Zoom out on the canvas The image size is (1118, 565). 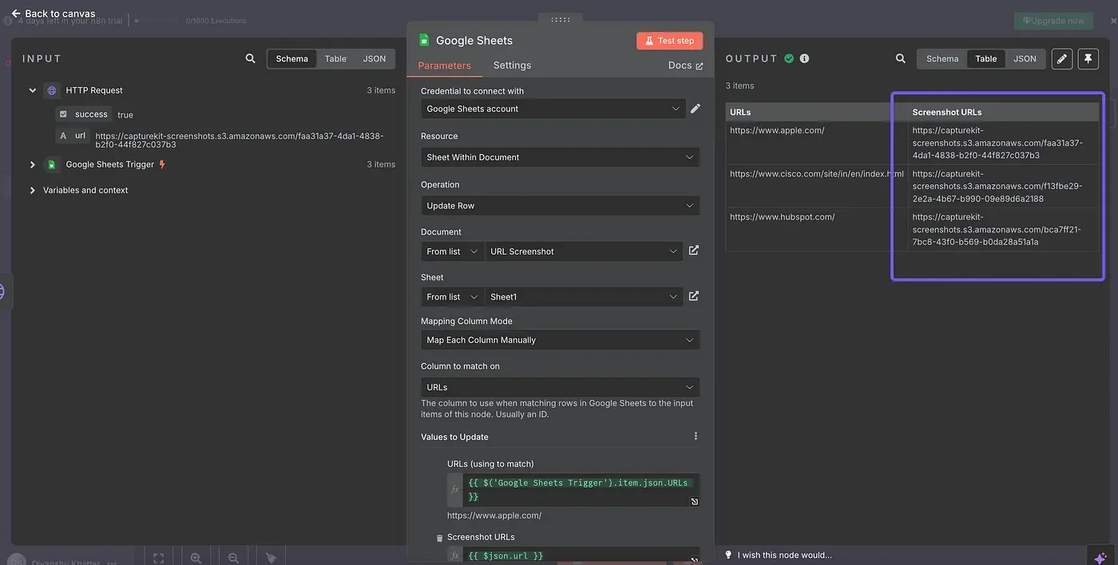coord(233,558)
